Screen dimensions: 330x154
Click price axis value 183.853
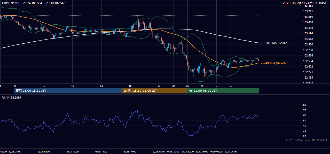point(308,6)
